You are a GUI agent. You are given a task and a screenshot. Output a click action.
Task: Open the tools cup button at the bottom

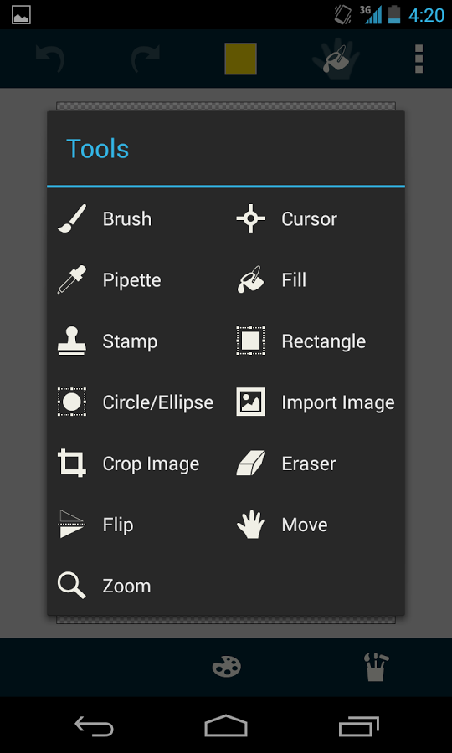pos(376,667)
